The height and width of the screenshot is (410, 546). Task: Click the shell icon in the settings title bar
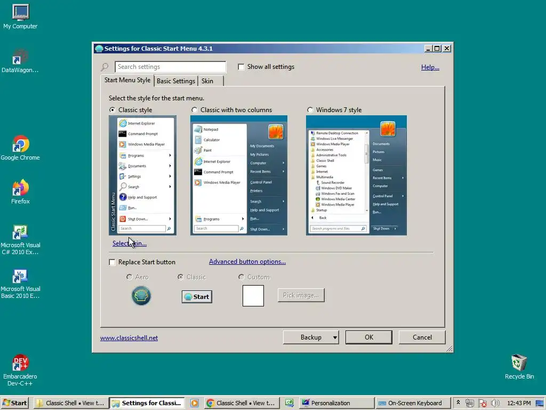pyautogui.click(x=99, y=49)
